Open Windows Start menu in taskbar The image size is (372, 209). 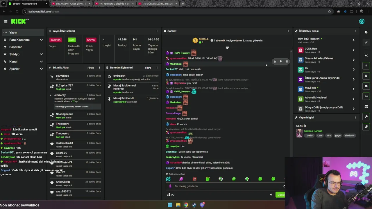tap(170, 205)
